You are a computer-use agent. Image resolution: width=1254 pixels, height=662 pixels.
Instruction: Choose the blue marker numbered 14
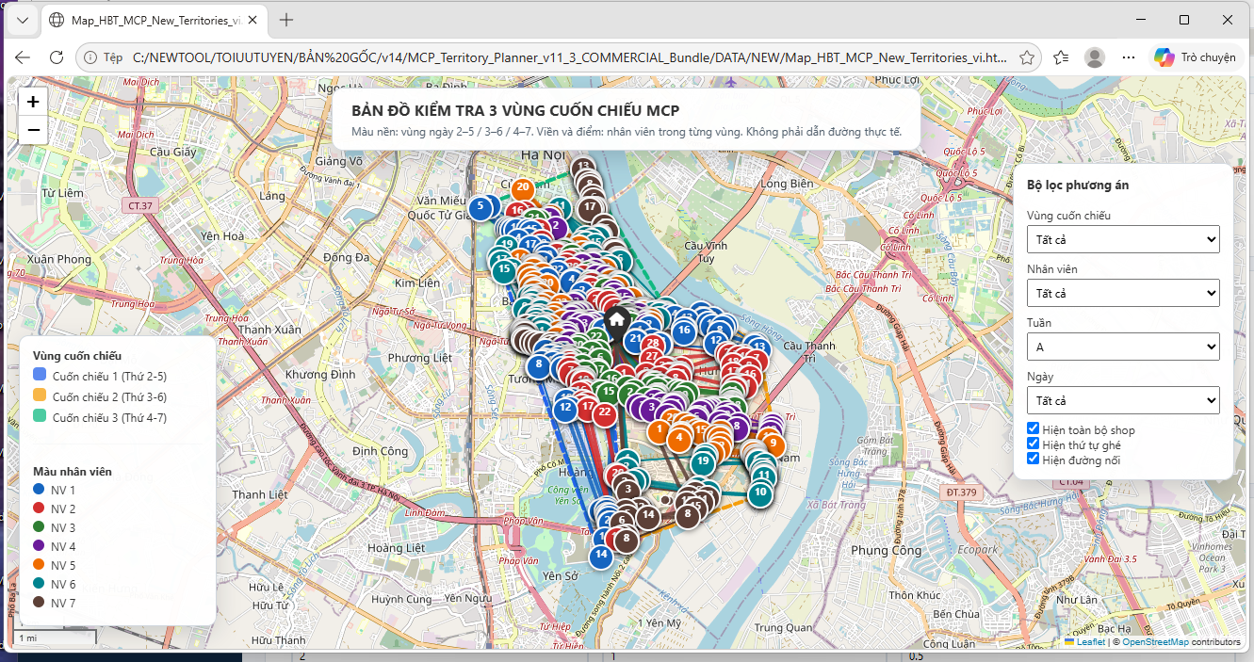point(601,555)
